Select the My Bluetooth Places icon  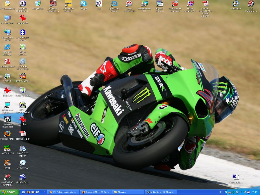pyautogui.click(x=23, y=35)
